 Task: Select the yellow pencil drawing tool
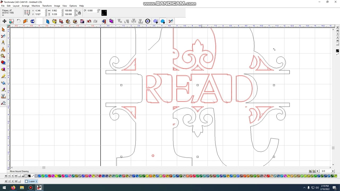tap(3, 76)
